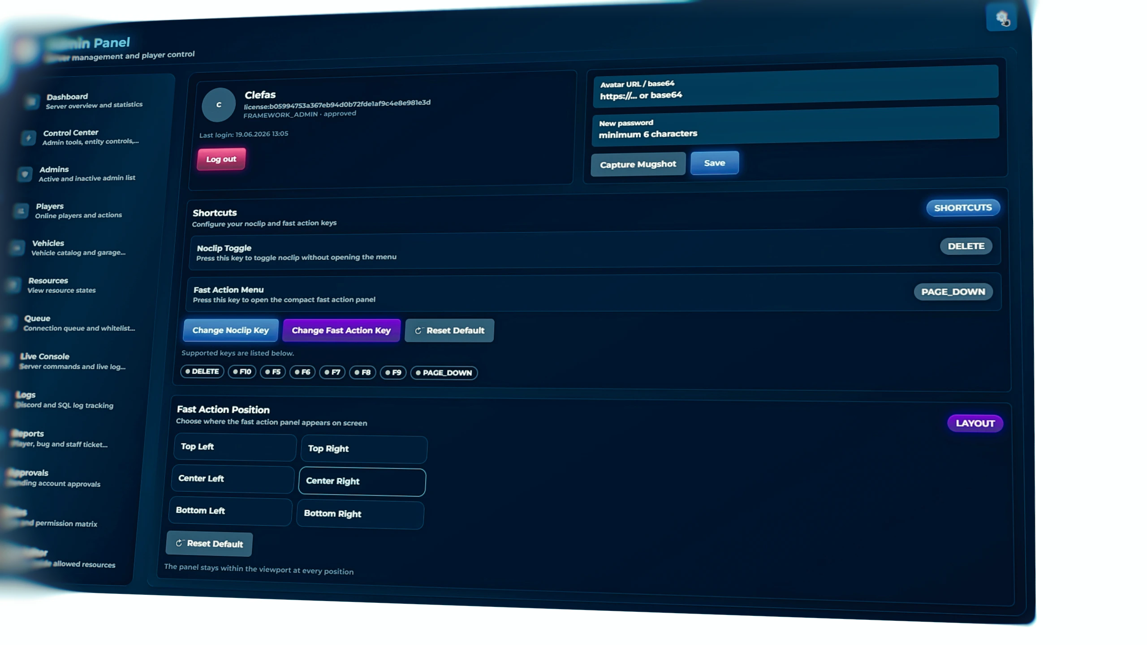
Task: Click the Control Center sidebar icon
Action: (28, 138)
